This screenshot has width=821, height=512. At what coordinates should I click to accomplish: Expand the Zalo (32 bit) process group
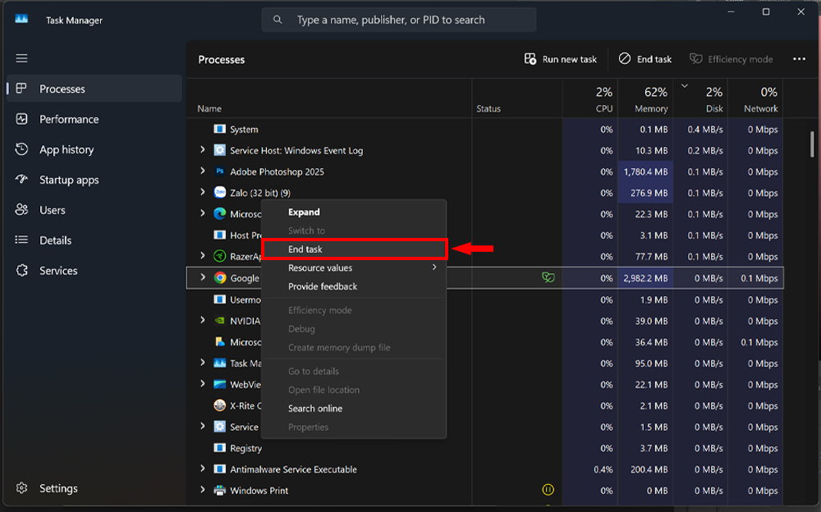tap(203, 193)
